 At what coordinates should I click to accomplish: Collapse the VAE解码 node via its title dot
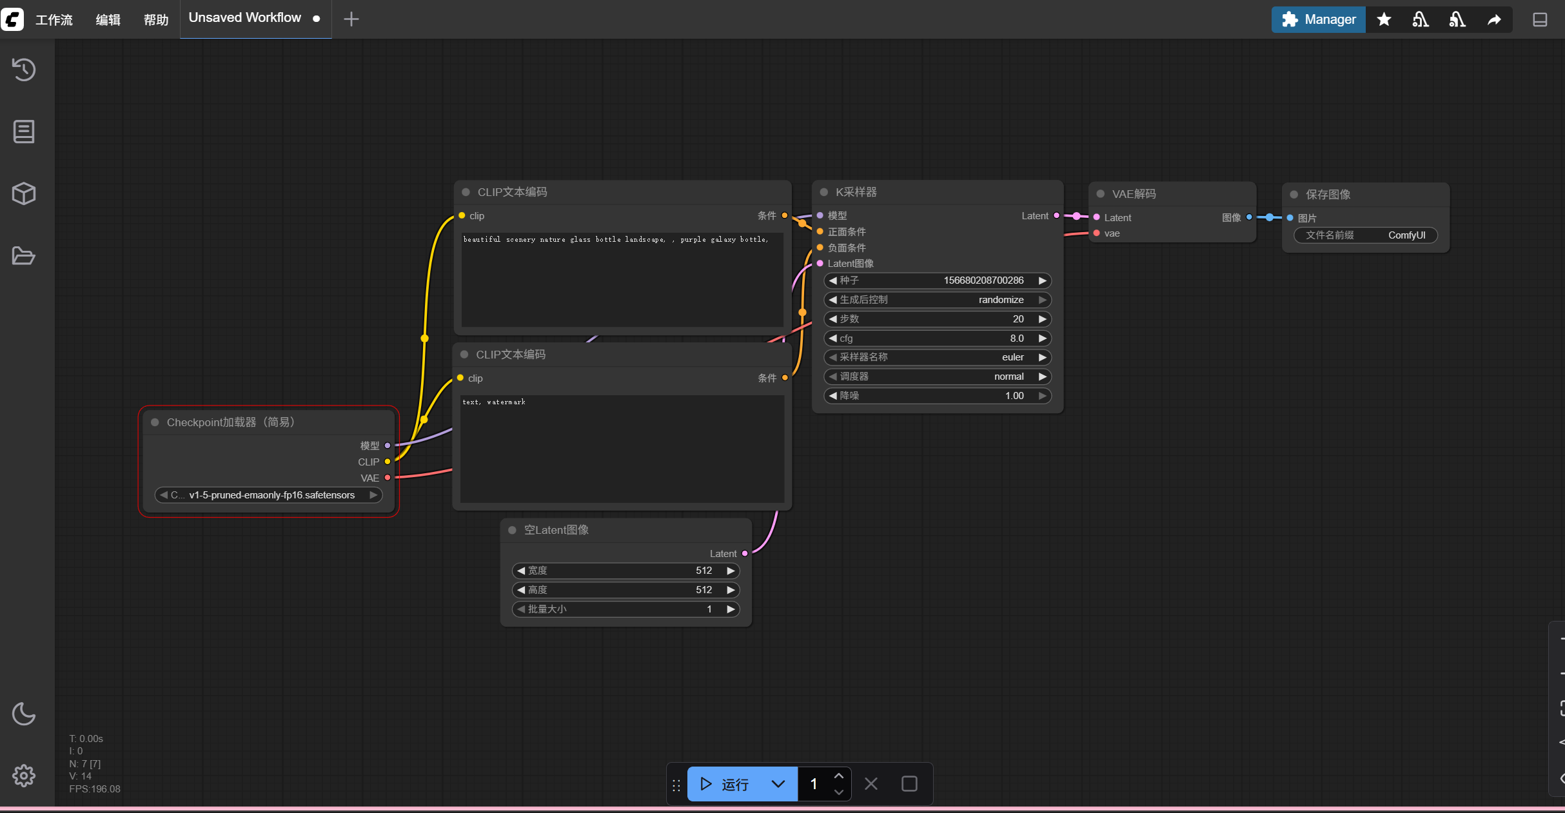tap(1100, 193)
